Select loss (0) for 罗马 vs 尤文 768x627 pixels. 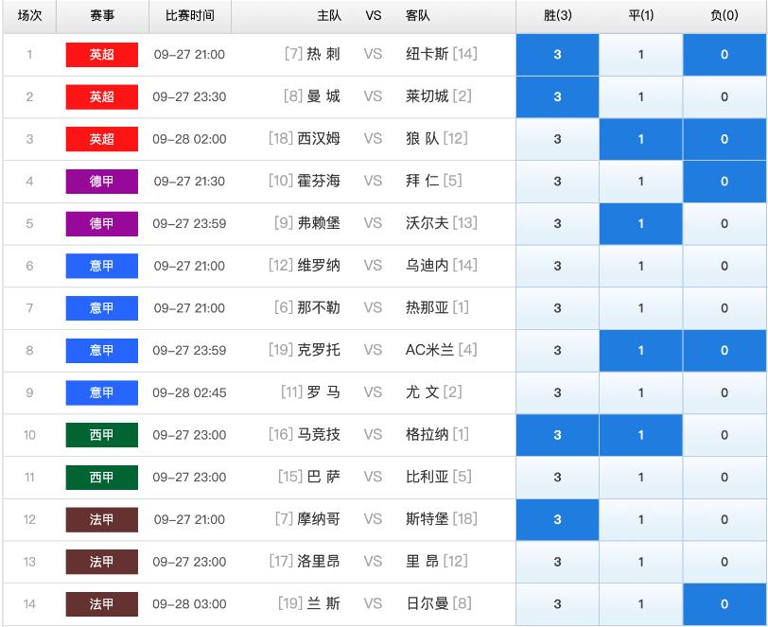(724, 392)
